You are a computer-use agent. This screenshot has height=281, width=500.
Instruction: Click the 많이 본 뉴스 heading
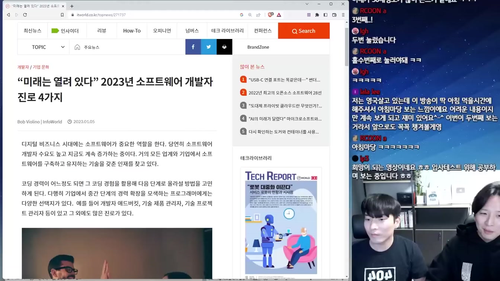tap(252, 67)
